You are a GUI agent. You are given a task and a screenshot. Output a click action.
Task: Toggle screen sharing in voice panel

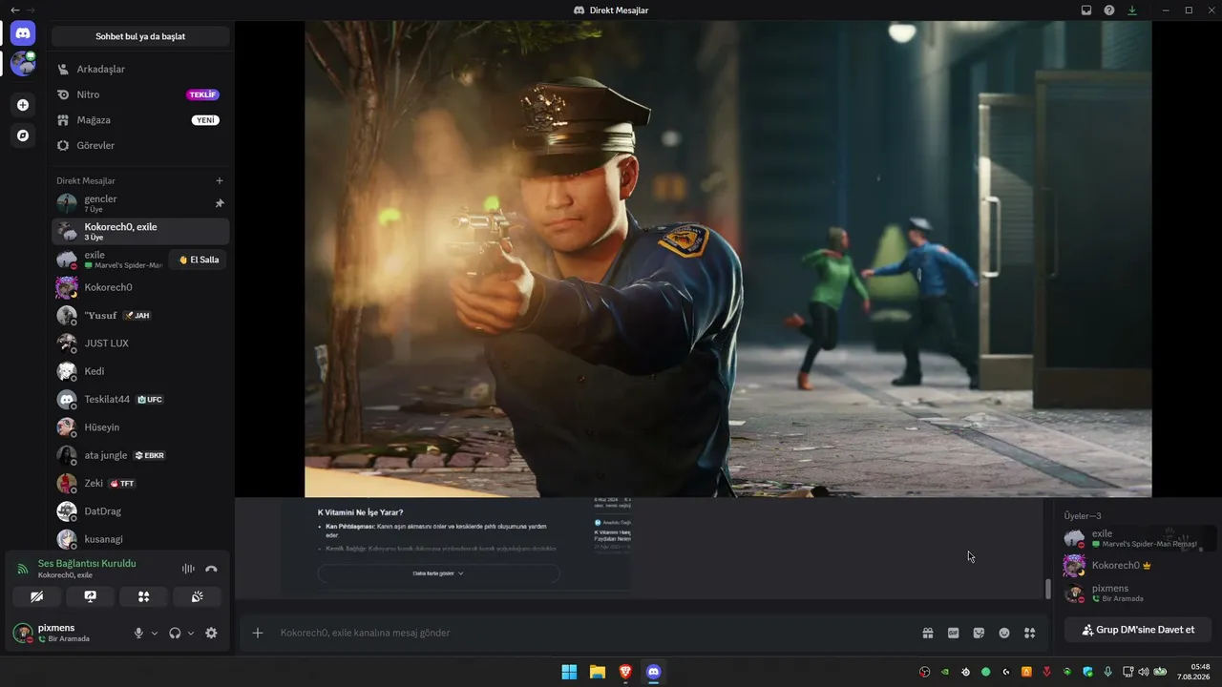coord(91,596)
